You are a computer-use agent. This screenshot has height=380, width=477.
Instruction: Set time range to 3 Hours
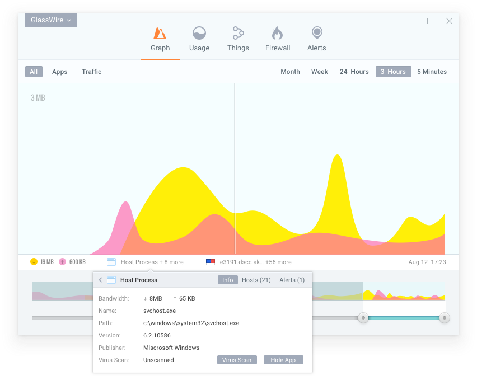click(x=394, y=72)
